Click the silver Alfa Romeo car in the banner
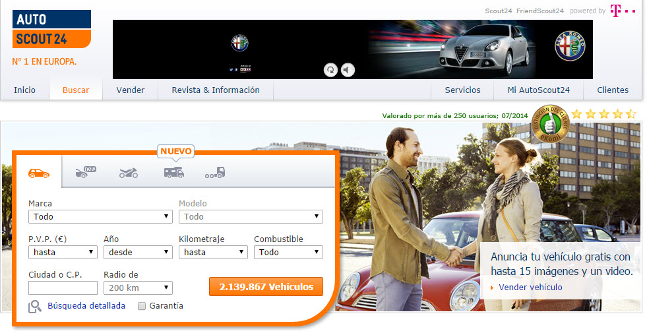This screenshot has height=335, width=647. click(x=483, y=50)
